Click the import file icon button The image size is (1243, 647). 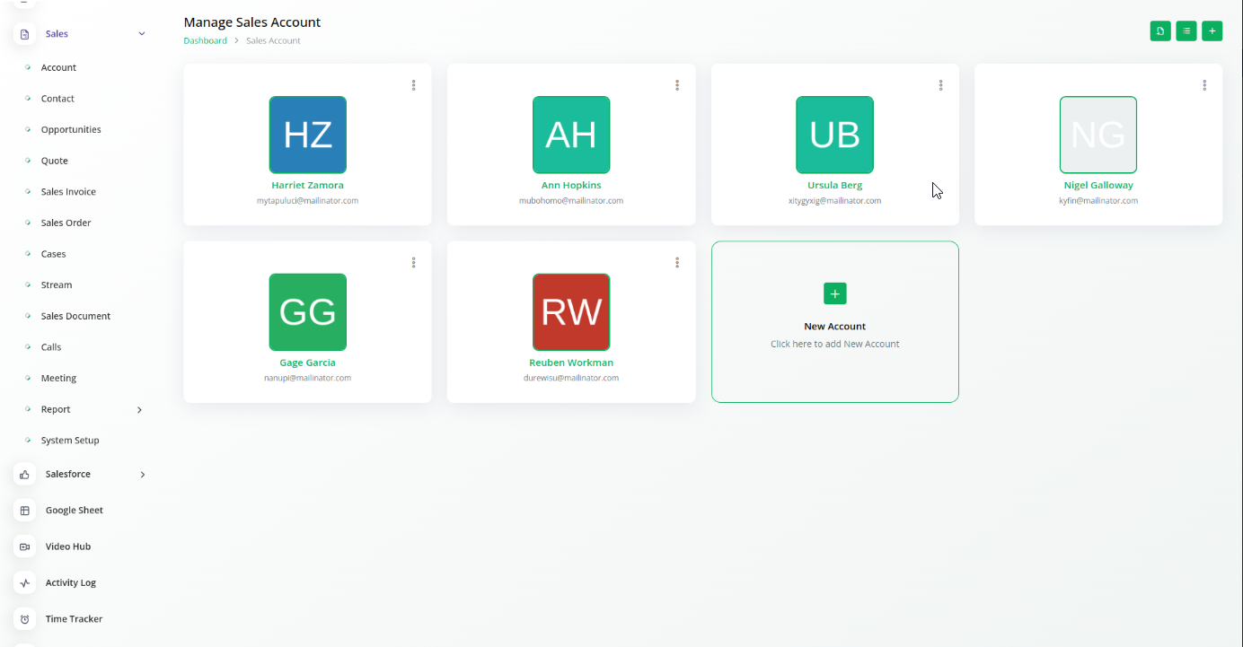click(1160, 31)
